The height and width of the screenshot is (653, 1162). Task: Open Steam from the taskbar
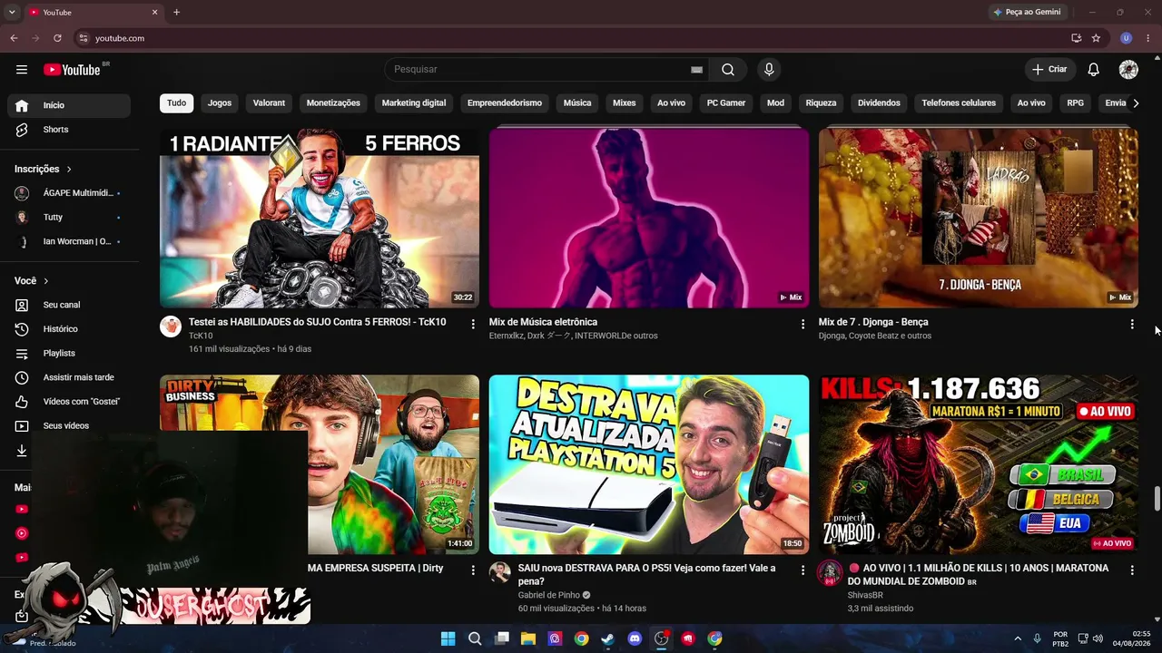[608, 638]
